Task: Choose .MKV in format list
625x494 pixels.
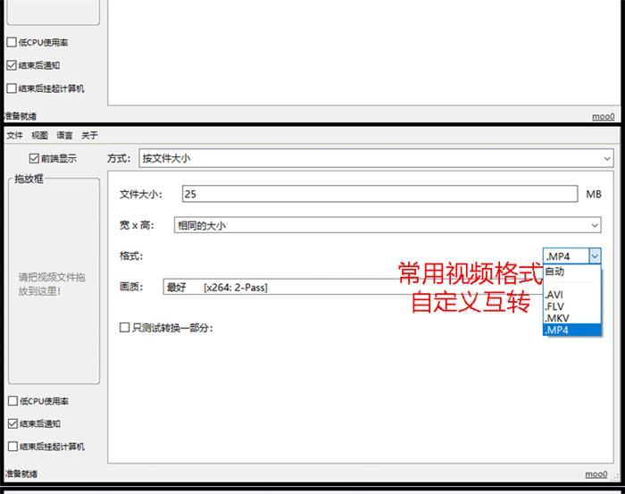Action: tap(571, 318)
